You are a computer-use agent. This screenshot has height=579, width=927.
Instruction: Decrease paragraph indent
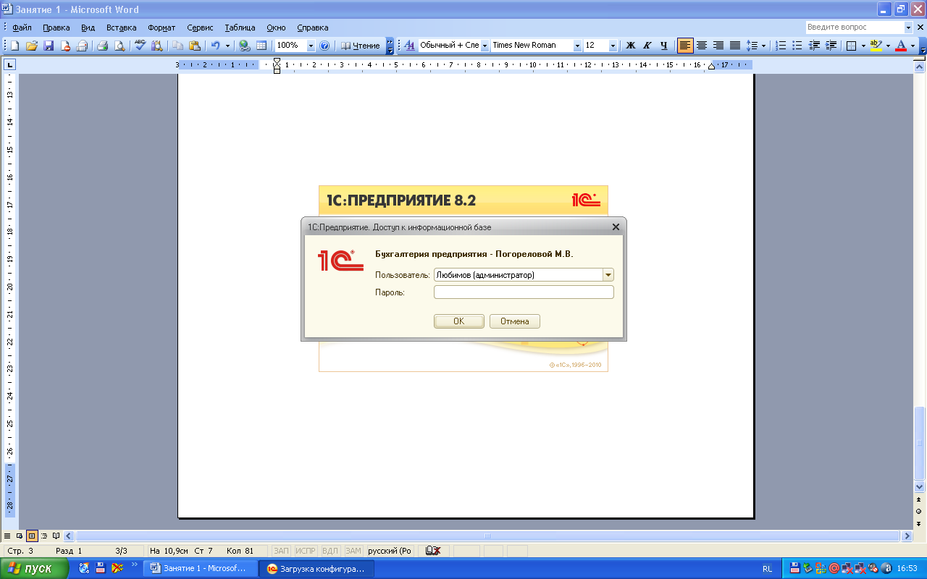coord(814,46)
